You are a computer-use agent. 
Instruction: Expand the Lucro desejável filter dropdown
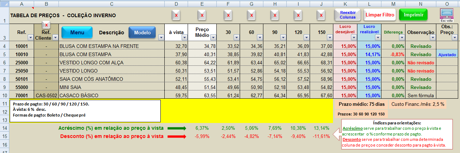(352, 38)
